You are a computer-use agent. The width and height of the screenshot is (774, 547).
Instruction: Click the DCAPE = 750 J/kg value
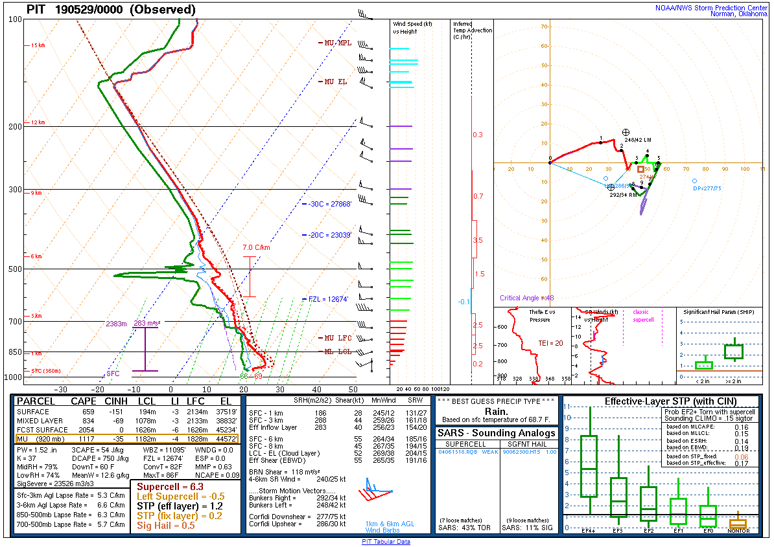point(100,458)
